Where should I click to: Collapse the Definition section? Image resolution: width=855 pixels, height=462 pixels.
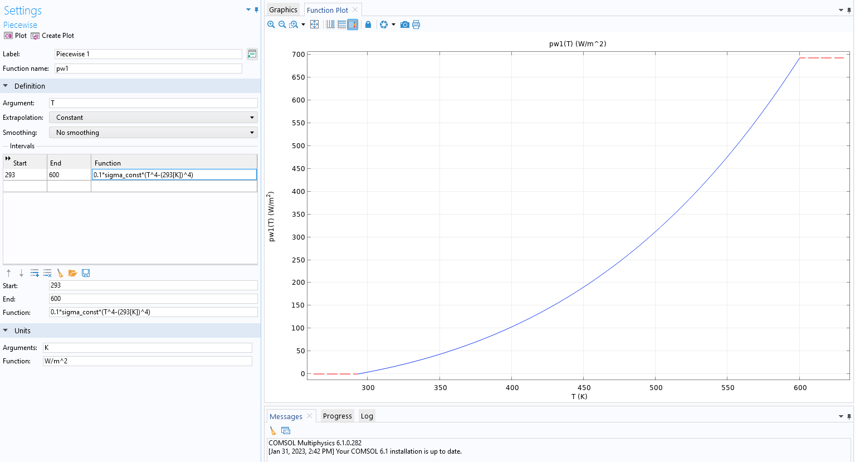(x=6, y=86)
